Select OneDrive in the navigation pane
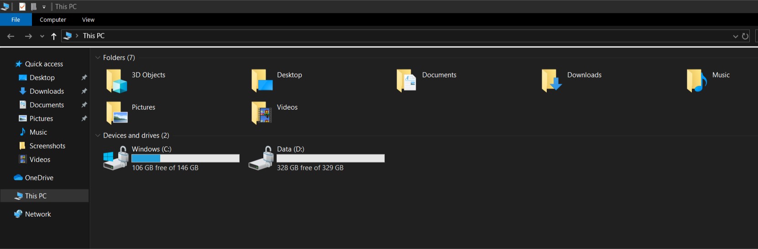 39,178
